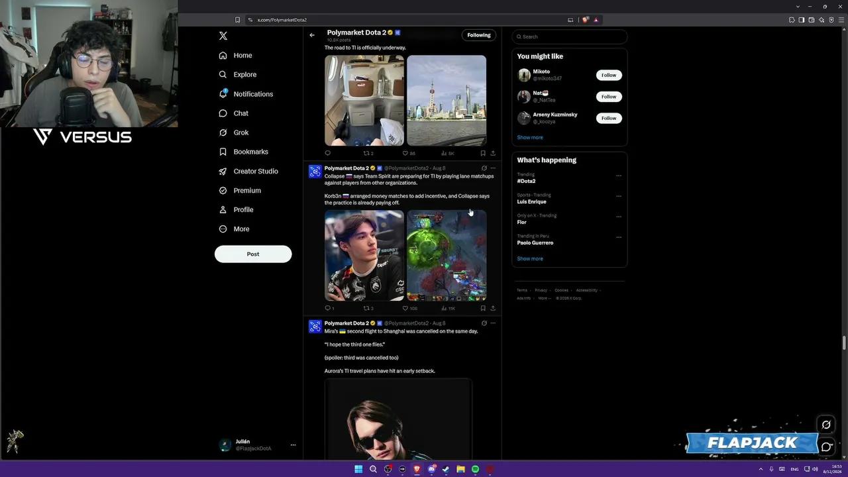Viewport: 848px width, 477px height.
Task: Open more menu on the Mira's flight post
Action: coord(493,323)
